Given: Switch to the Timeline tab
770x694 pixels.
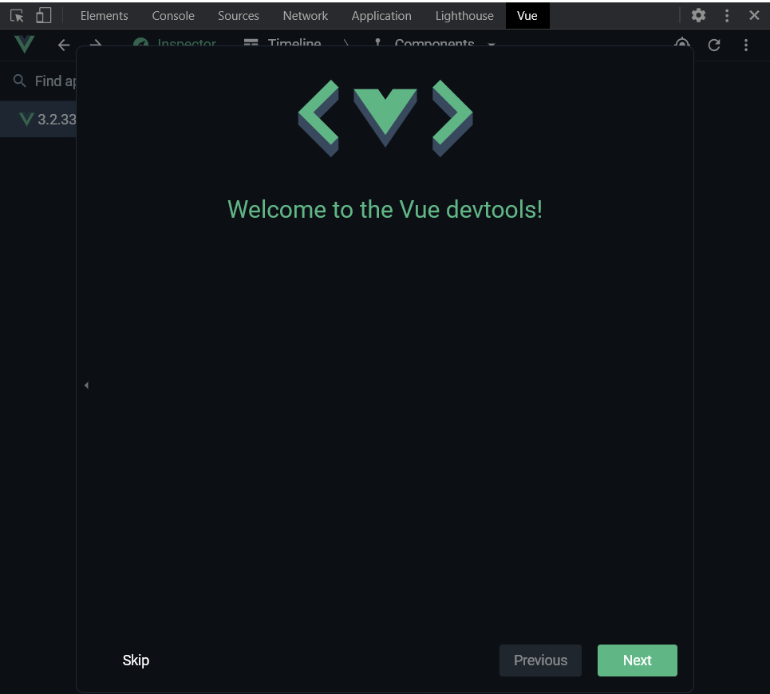Looking at the screenshot, I should coord(292,44).
